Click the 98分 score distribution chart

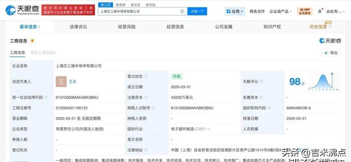pyautogui.click(x=323, y=81)
